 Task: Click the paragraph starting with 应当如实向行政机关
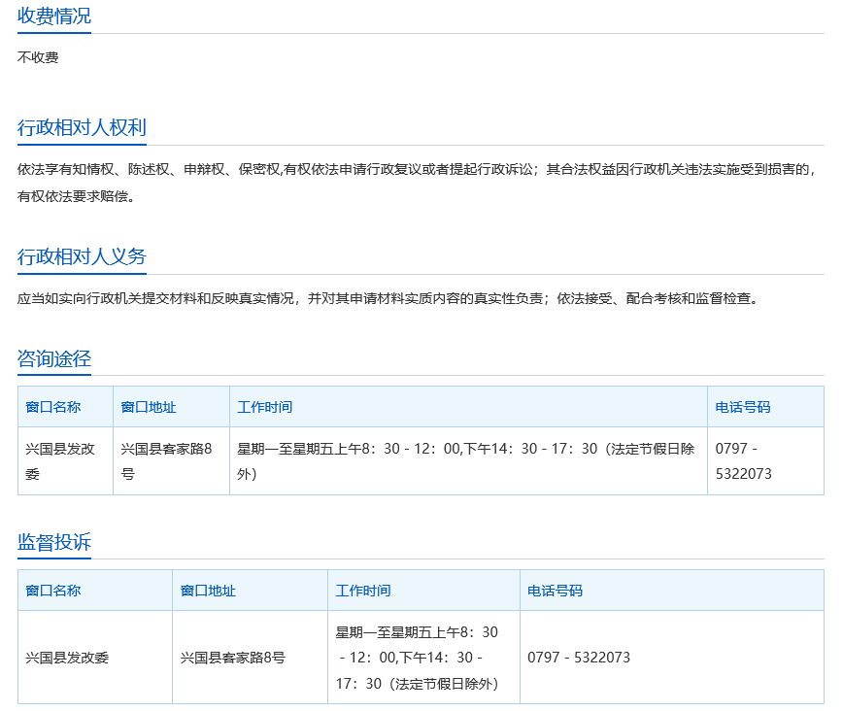coord(387,299)
